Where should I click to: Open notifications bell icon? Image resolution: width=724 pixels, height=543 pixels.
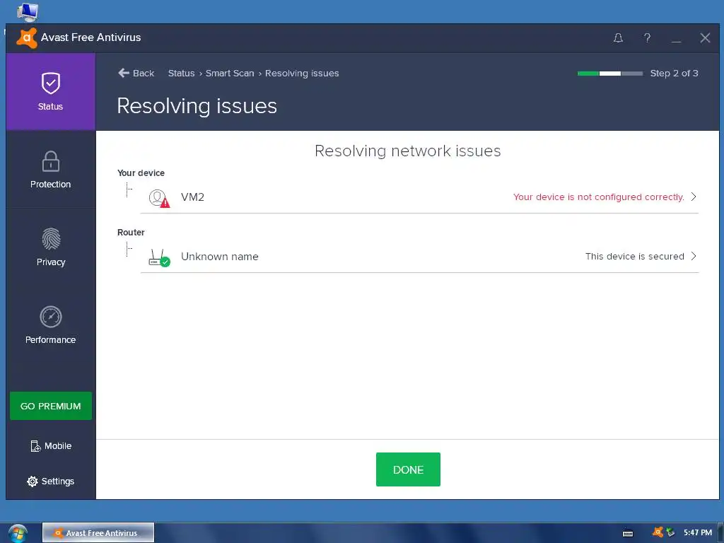[x=618, y=38]
